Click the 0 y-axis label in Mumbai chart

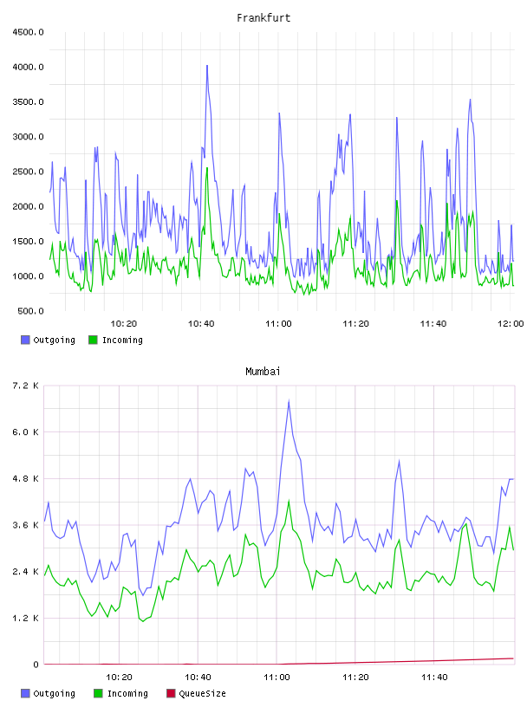pos(36,665)
